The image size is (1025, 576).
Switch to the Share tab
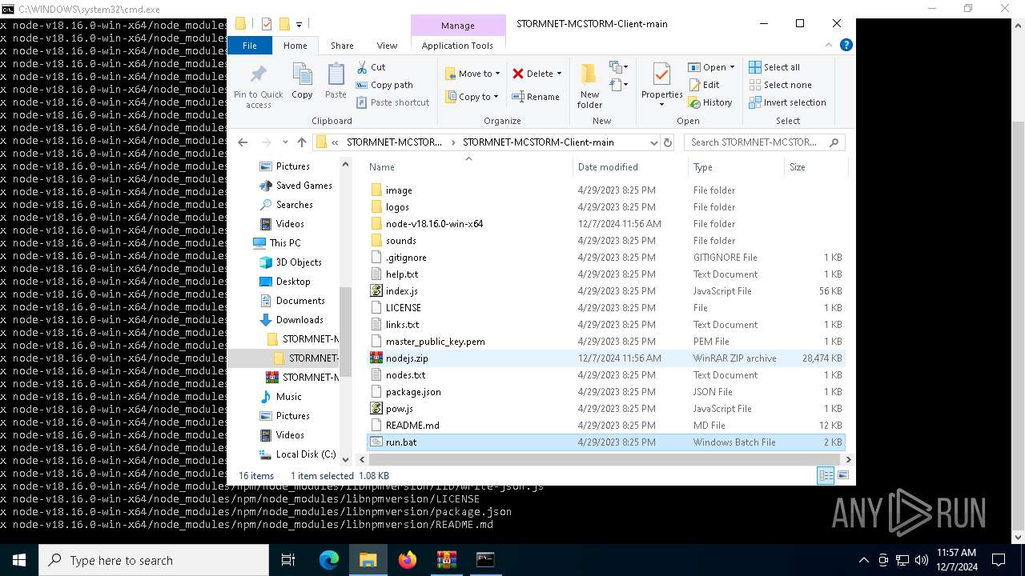[342, 46]
